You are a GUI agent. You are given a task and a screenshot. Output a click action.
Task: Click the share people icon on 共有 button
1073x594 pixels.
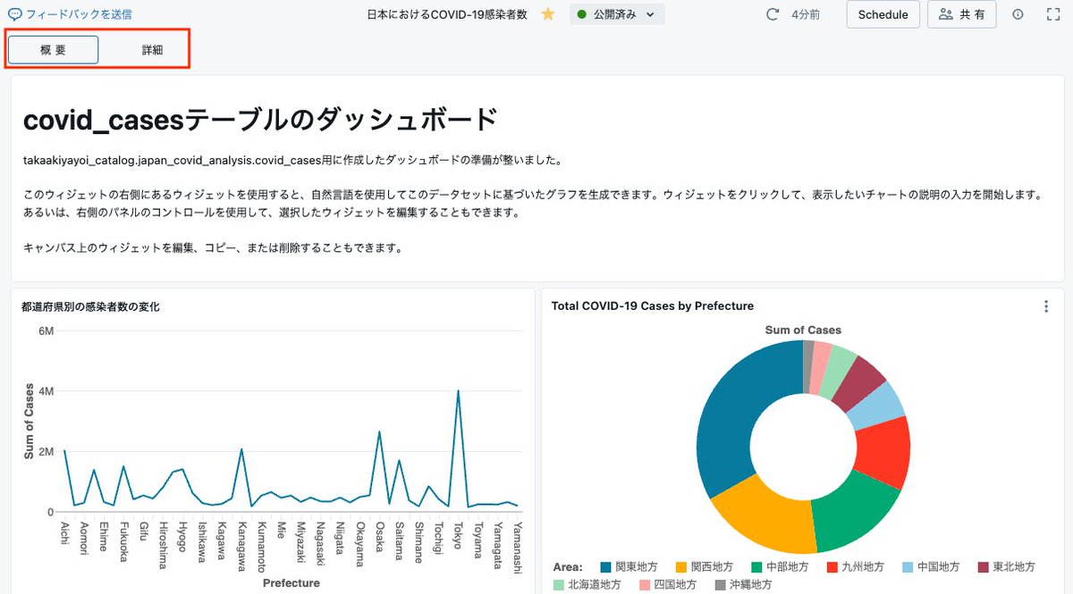(x=944, y=14)
